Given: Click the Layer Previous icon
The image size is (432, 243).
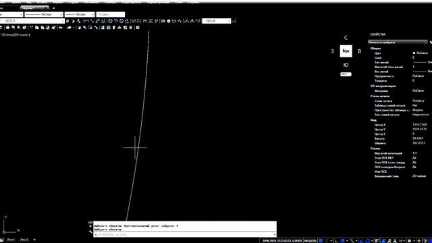Looking at the screenshot, I should pos(73,21).
